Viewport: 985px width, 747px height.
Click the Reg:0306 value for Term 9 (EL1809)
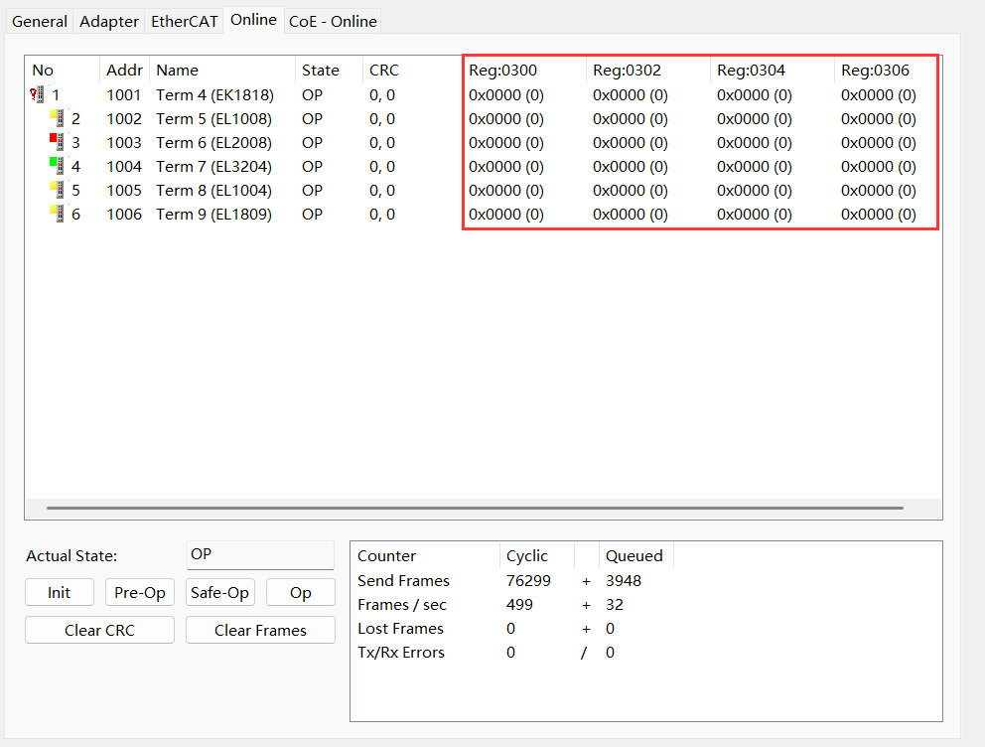(x=878, y=215)
